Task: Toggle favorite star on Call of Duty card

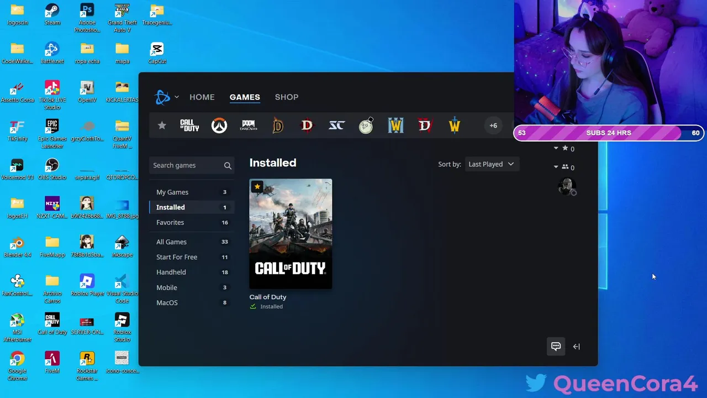Action: click(x=257, y=186)
